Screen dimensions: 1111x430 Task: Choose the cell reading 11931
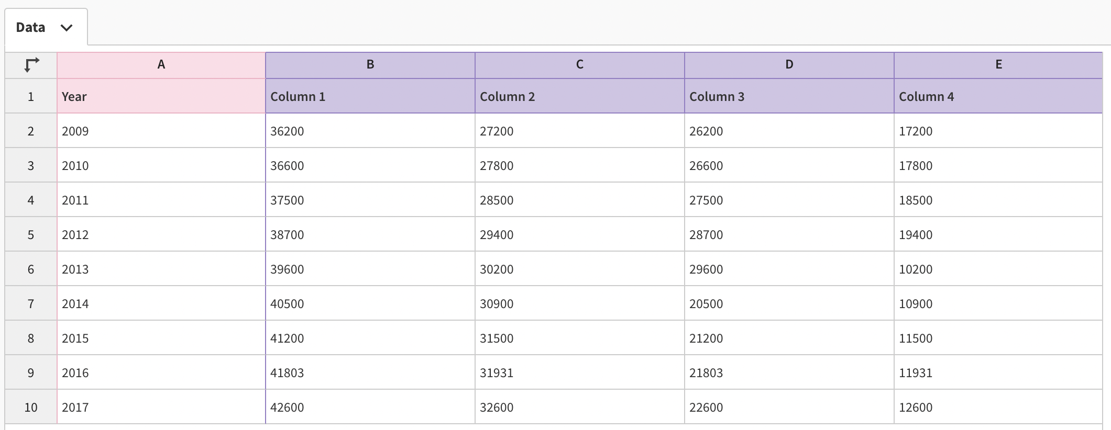tap(998, 372)
